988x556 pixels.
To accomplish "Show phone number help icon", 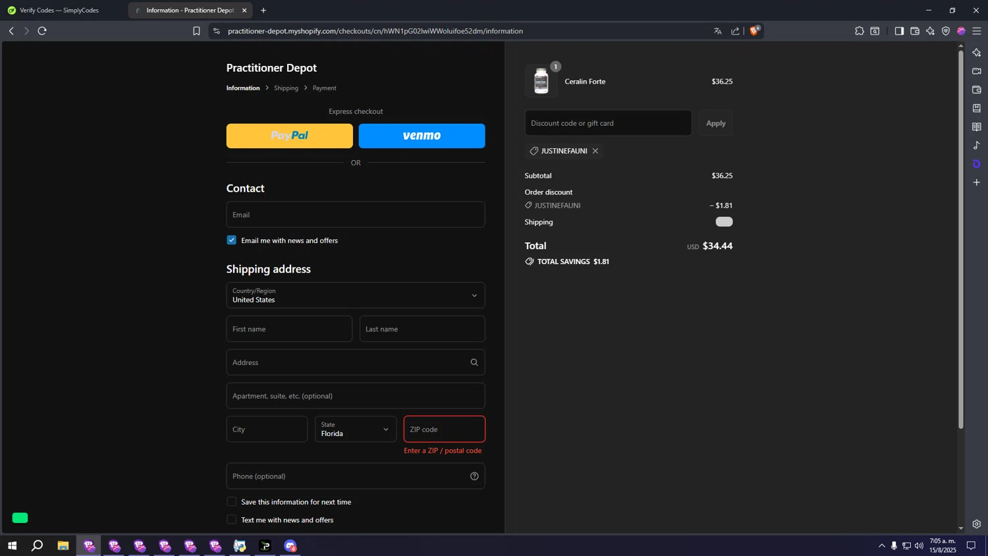I will click(474, 476).
